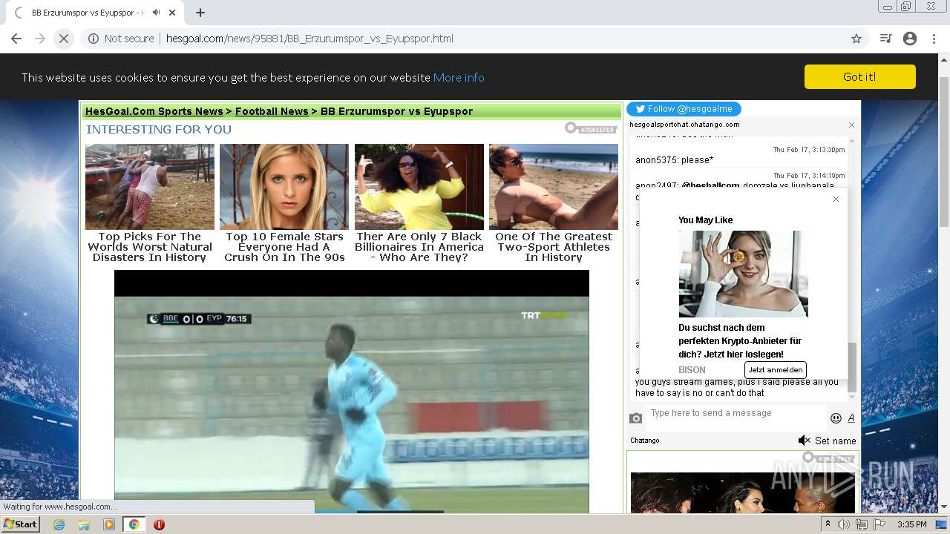Screen dimensions: 950x534
Task: Open File Explorer from taskbar
Action: [84, 524]
